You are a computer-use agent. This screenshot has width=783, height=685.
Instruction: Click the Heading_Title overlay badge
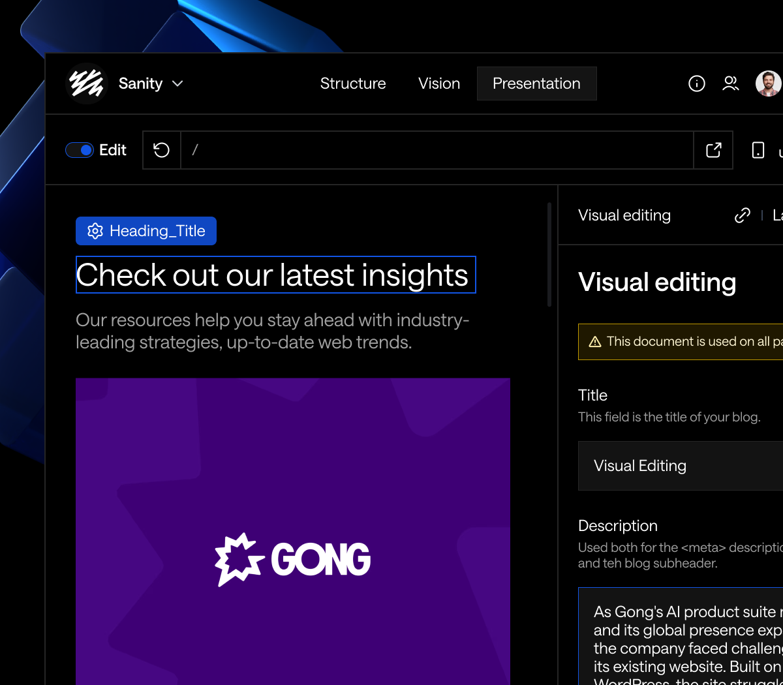coord(146,231)
